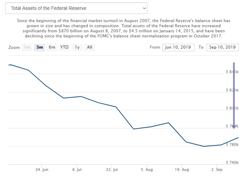The image size is (246, 176).
Task: Set zoom range to YTD
Action: (64, 47)
